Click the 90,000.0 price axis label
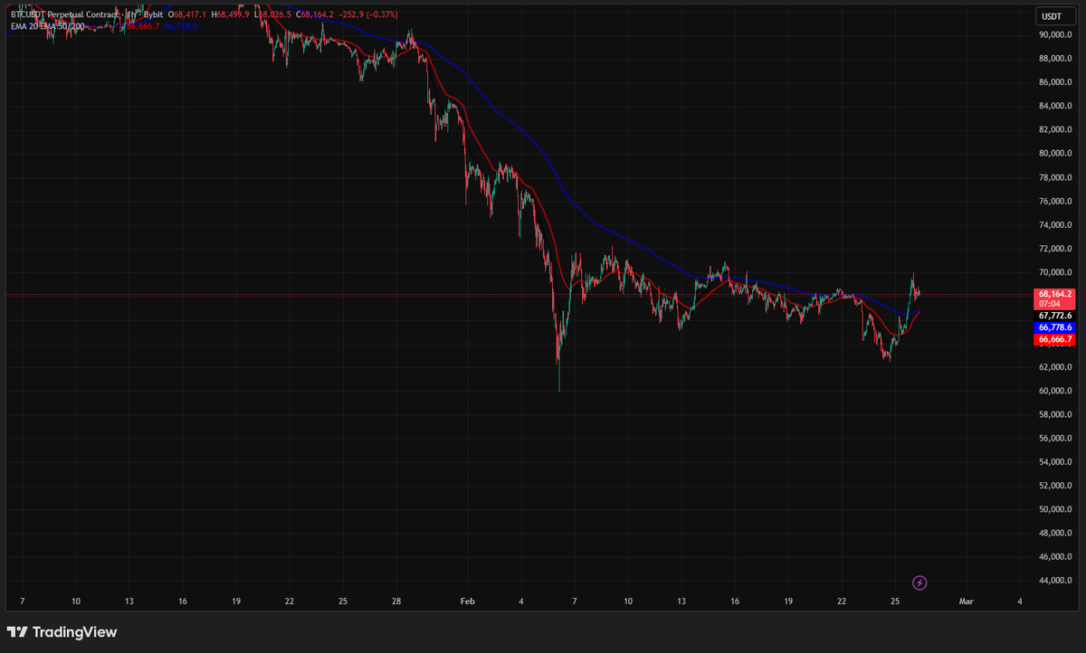Viewport: 1086px width, 653px height. click(x=1055, y=35)
